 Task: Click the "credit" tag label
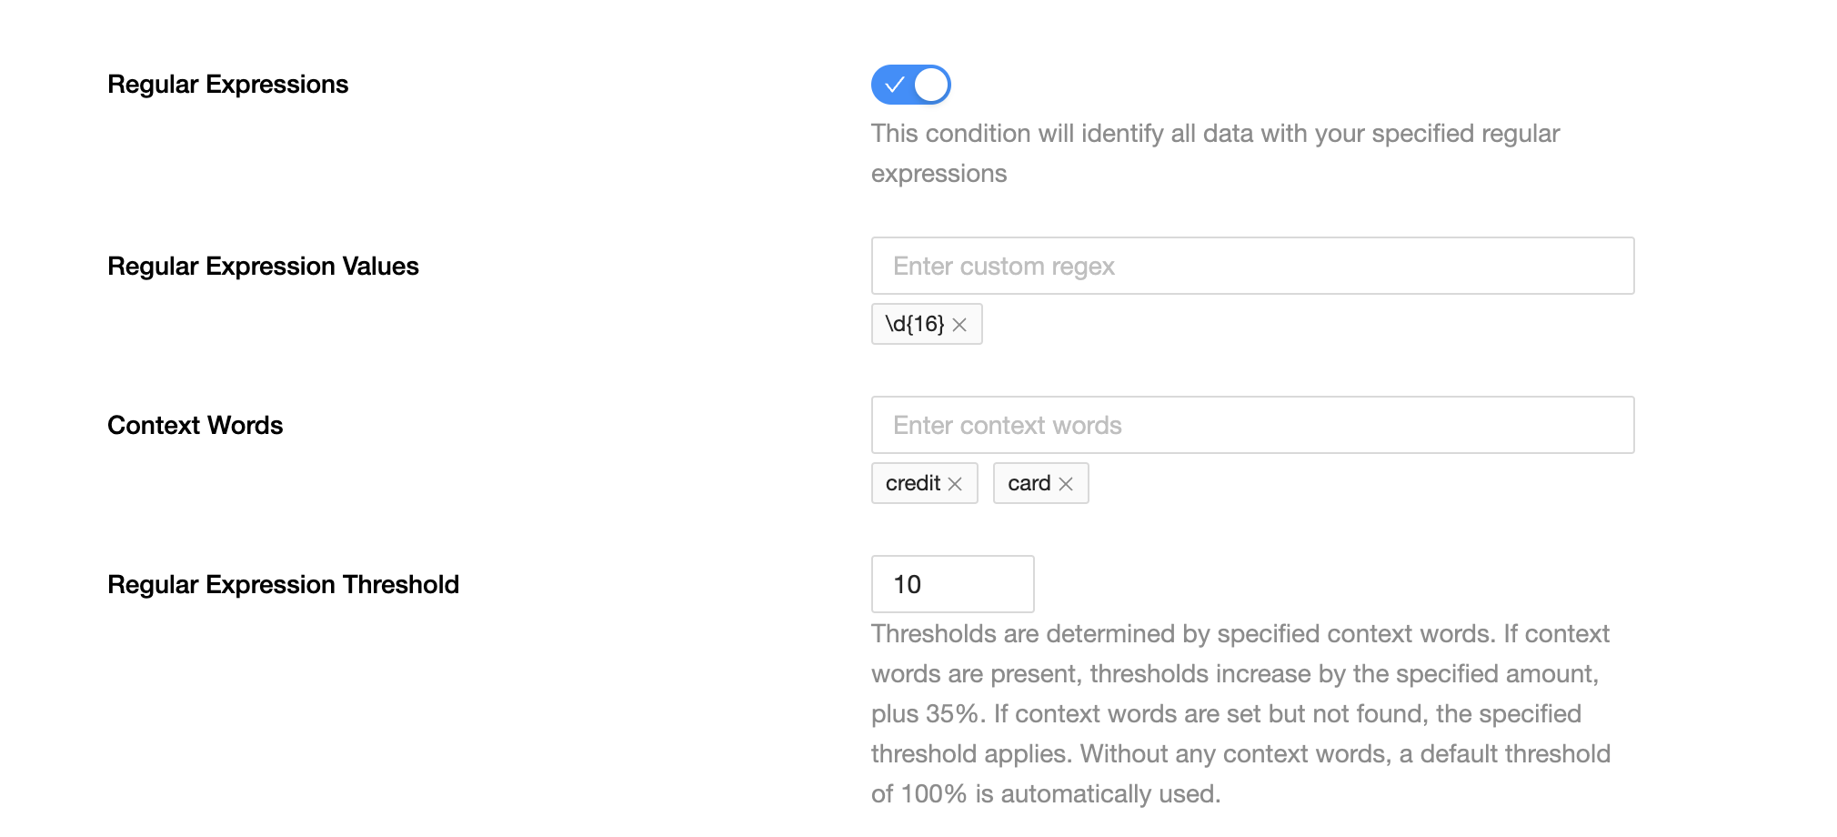pos(912,483)
